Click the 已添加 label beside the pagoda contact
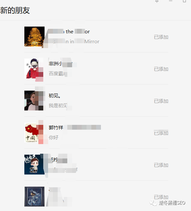The image size is (191, 211). (161, 37)
